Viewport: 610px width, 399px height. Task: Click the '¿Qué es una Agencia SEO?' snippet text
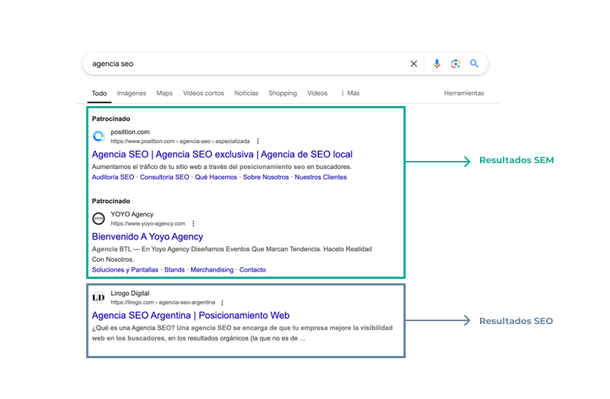242,333
